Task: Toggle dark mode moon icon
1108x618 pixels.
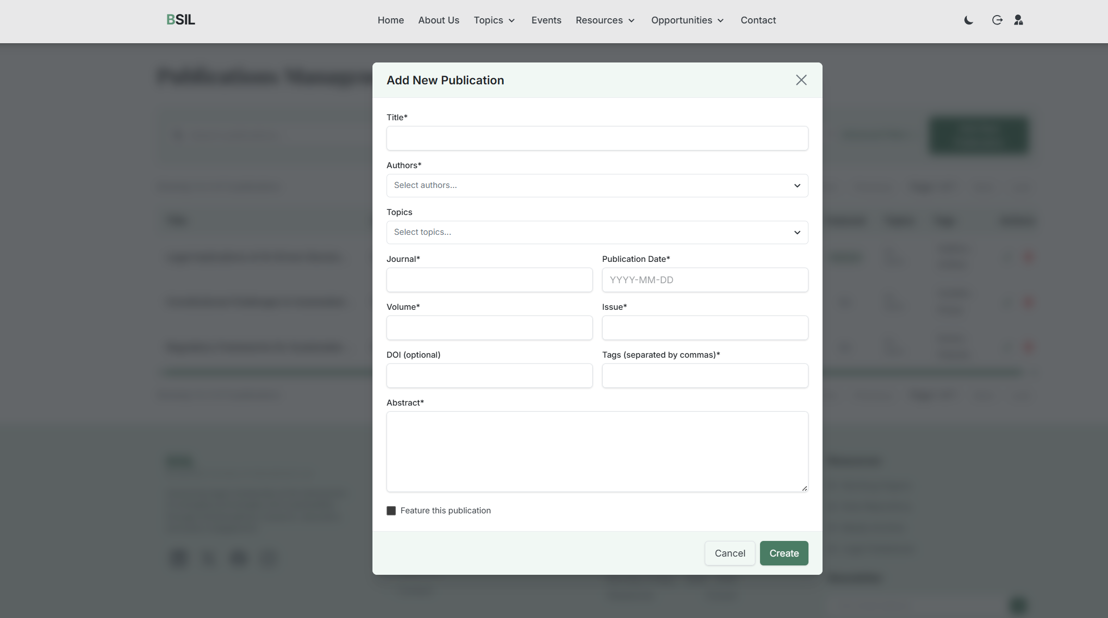Action: (968, 20)
